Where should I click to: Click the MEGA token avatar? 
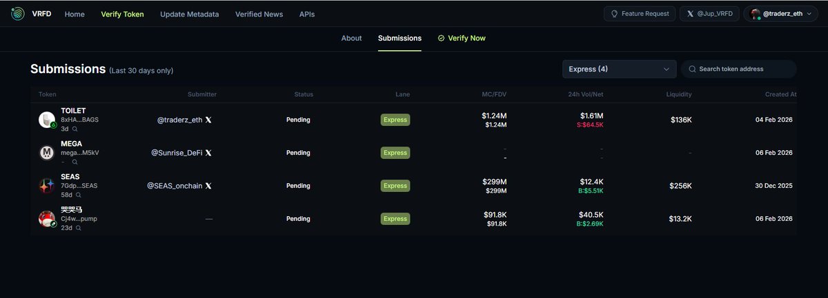pos(47,153)
